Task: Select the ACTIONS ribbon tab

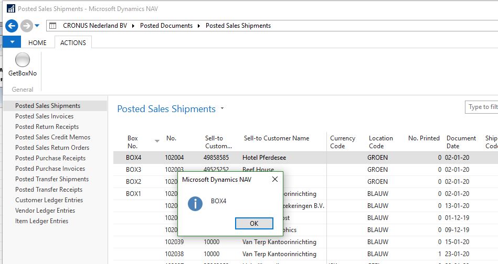Action: click(x=73, y=42)
